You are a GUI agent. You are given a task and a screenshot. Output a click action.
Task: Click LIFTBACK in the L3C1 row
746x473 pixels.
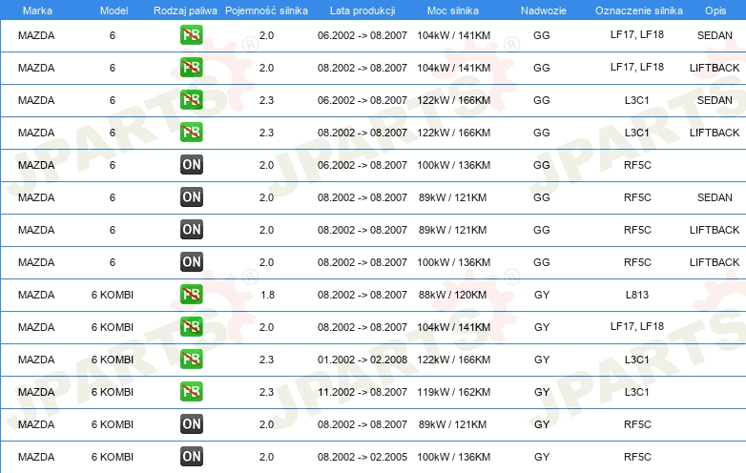point(715,133)
